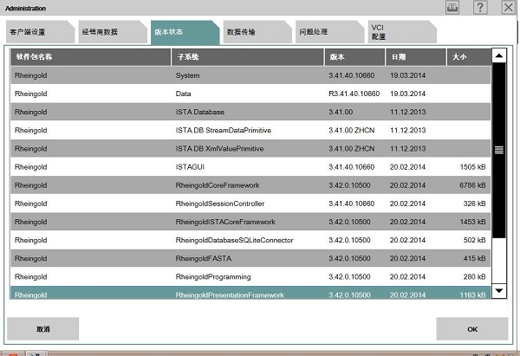This screenshot has width=520, height=356.
Task: Select the Data subsystem row
Action: pyautogui.click(x=250, y=94)
